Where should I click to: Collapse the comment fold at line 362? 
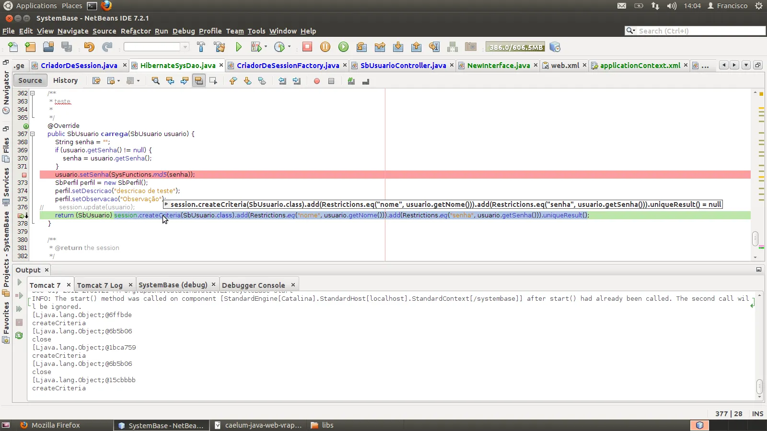[x=32, y=93]
